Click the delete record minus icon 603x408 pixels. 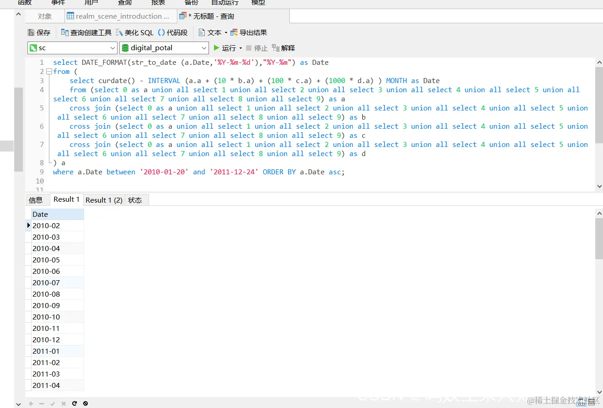[x=42, y=403]
